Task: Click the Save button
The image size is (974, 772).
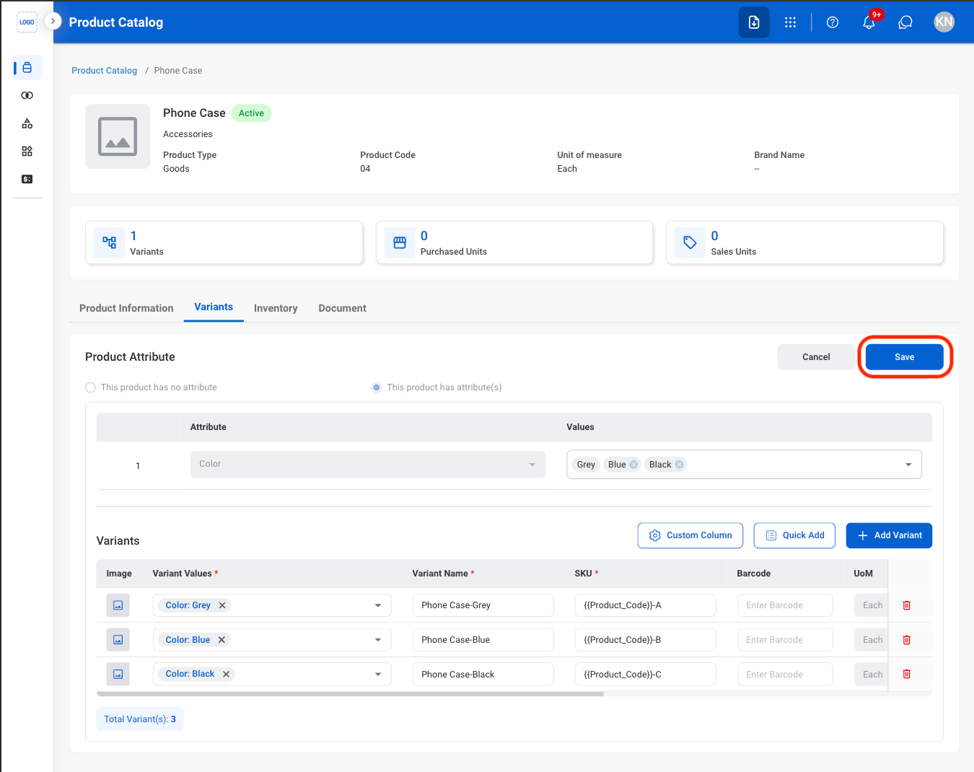Action: click(x=905, y=357)
